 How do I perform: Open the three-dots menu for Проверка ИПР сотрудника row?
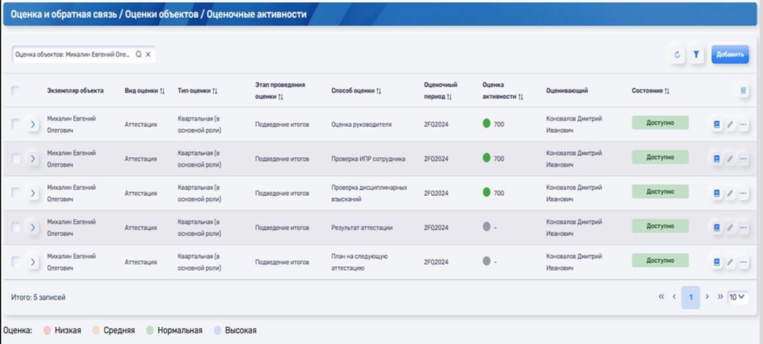click(x=744, y=159)
